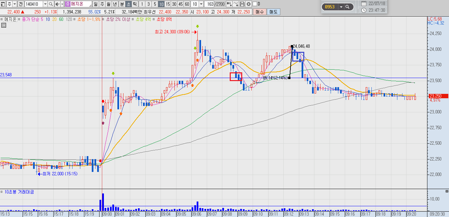Click the add line indicator icon
449x217 pixels.
236,4
